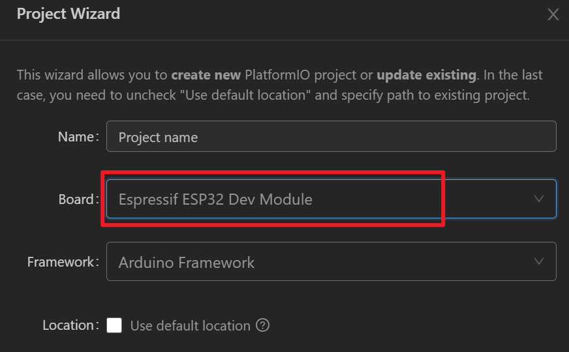Image resolution: width=569 pixels, height=352 pixels.
Task: Click the bold 'create new' text
Action: pos(206,75)
